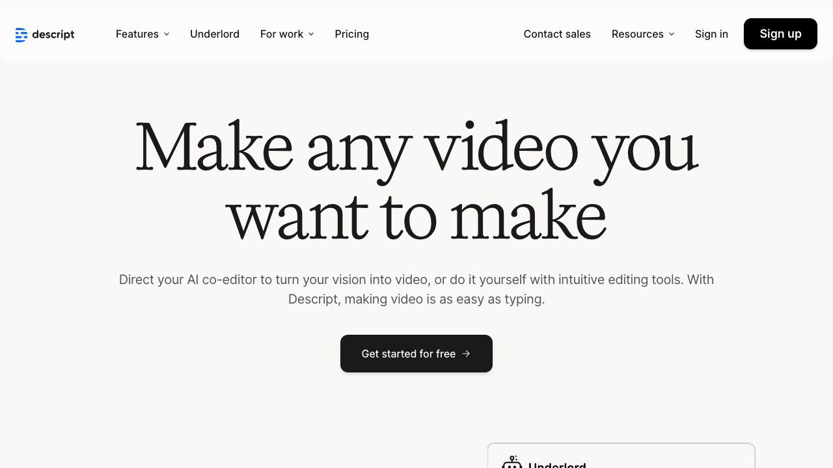This screenshot has height=468, width=833.
Task: Click the Sign in link
Action: click(x=711, y=34)
